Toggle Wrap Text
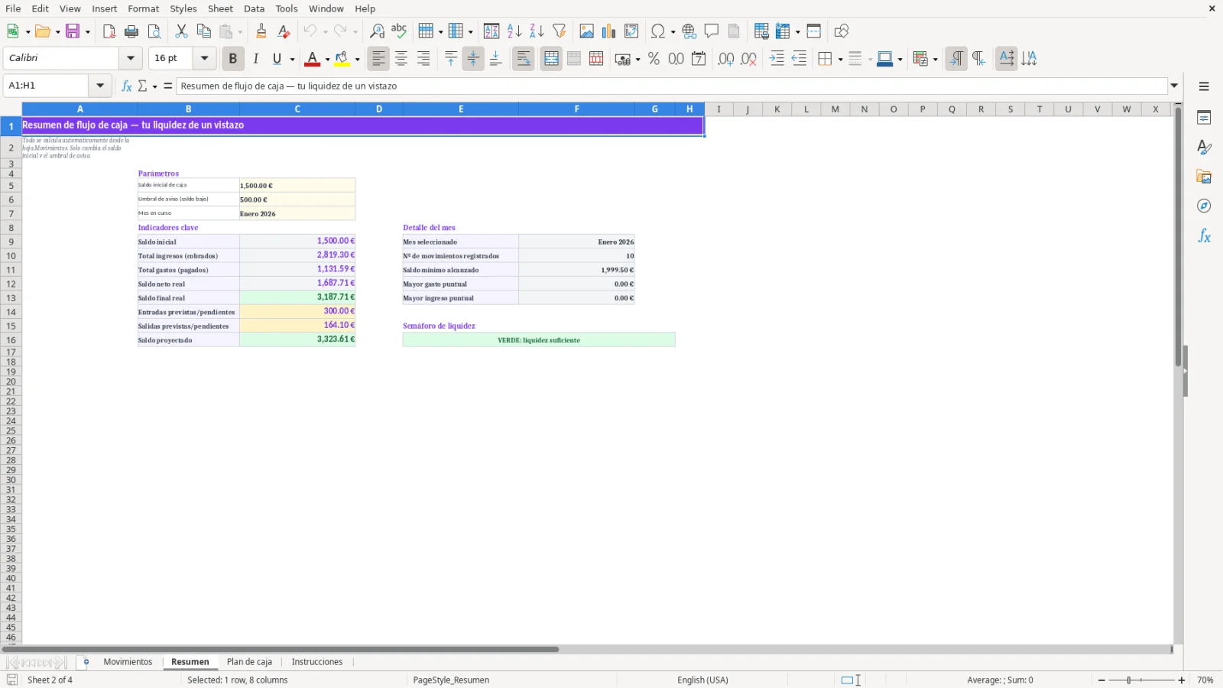Viewport: 1223px width, 688px height. click(x=524, y=59)
